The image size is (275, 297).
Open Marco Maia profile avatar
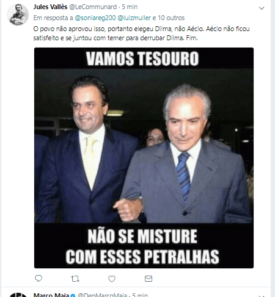click(18, 295)
